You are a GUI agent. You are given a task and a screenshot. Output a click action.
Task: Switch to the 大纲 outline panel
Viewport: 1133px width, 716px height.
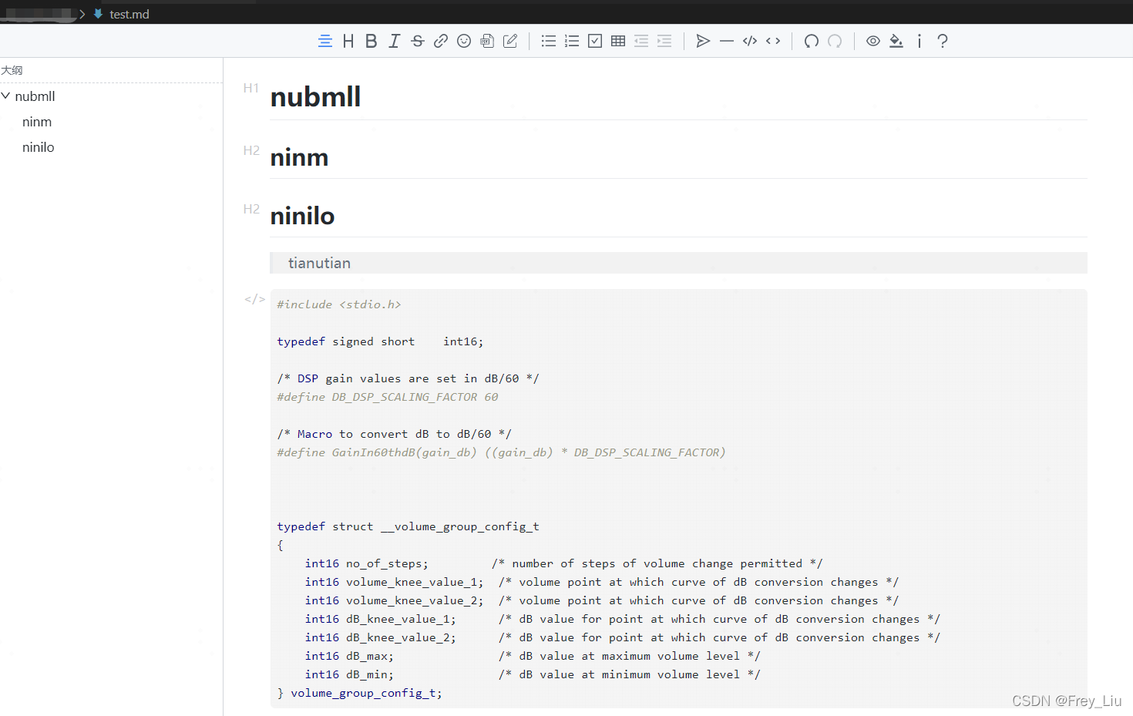click(x=12, y=70)
